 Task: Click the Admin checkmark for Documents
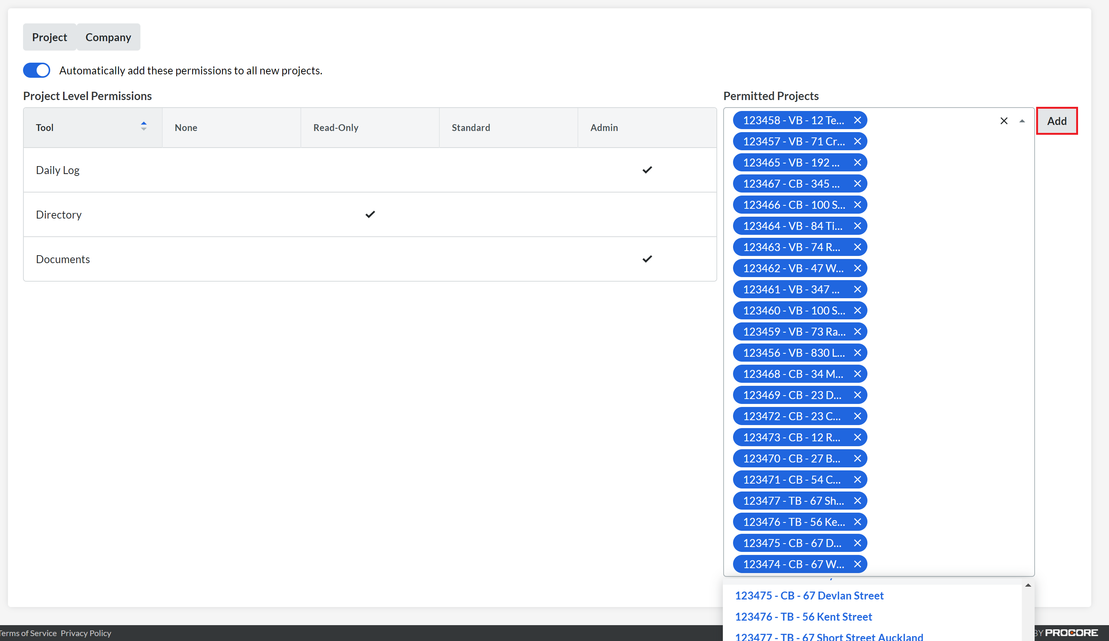[x=647, y=259]
